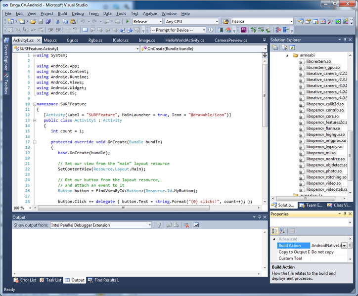Screen dimensions: 358x296
Task: Click the Save floppy disk icon
Action: coord(41,21)
